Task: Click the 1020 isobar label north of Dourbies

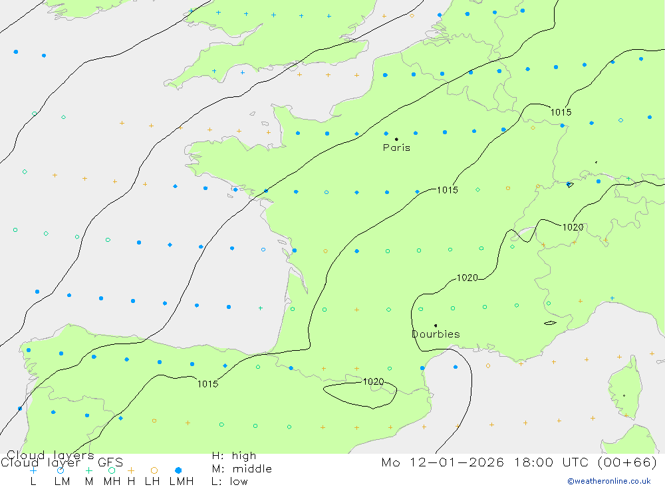Action: [467, 278]
